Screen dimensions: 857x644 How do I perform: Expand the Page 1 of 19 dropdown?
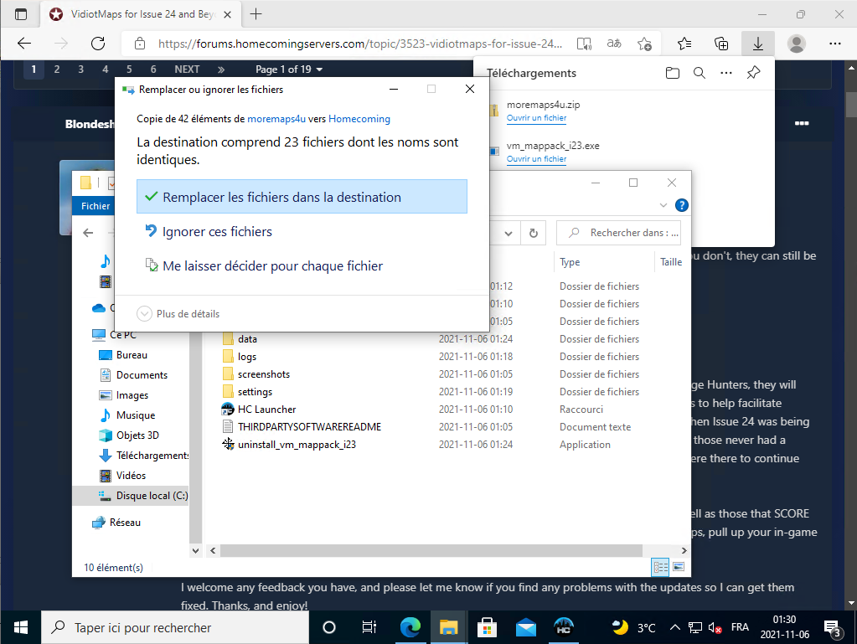tap(289, 70)
